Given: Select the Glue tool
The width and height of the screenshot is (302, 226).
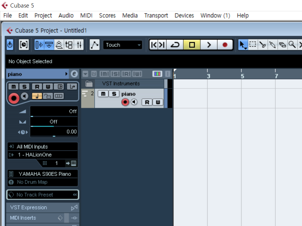Looking at the screenshot, I should click(x=272, y=45).
